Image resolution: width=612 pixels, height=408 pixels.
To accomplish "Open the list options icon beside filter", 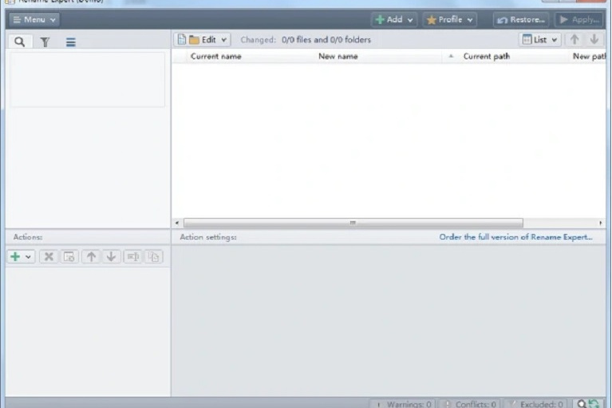I will (70, 42).
